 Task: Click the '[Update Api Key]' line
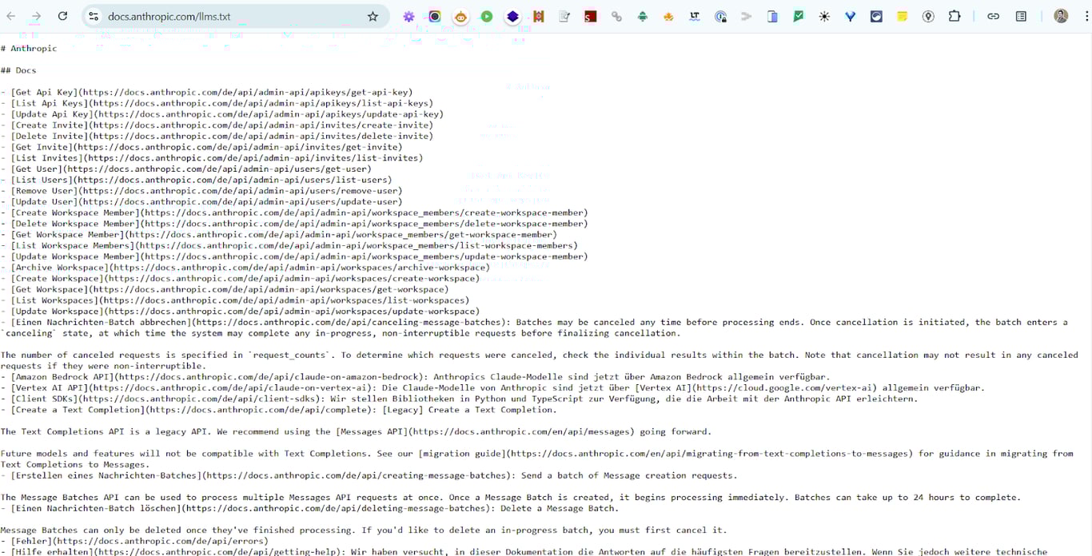(222, 114)
